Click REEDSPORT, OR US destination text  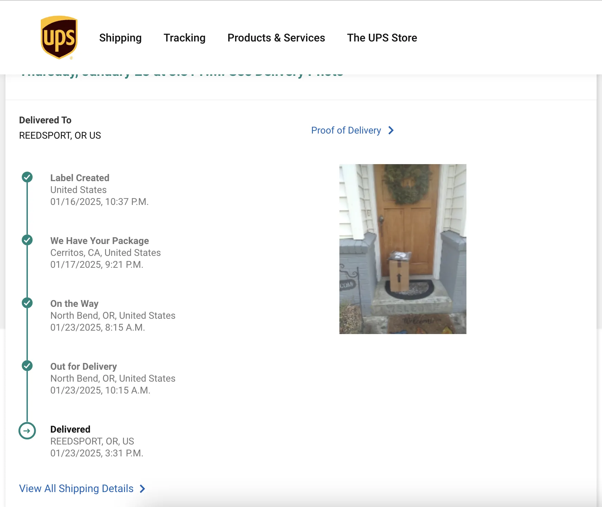60,135
